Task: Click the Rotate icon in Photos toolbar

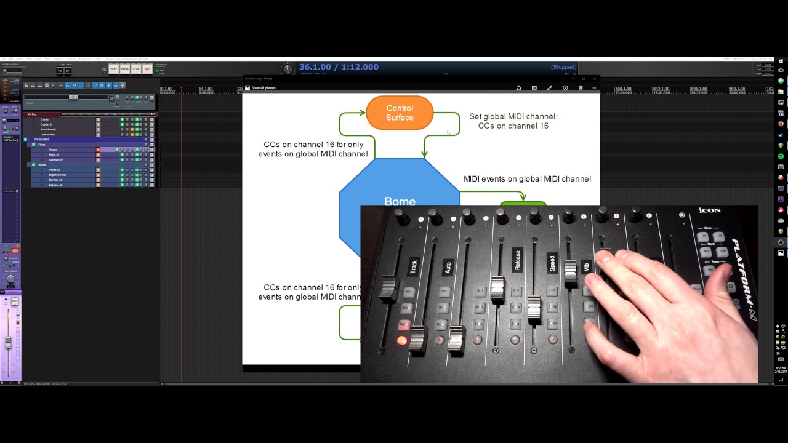Action: point(565,88)
